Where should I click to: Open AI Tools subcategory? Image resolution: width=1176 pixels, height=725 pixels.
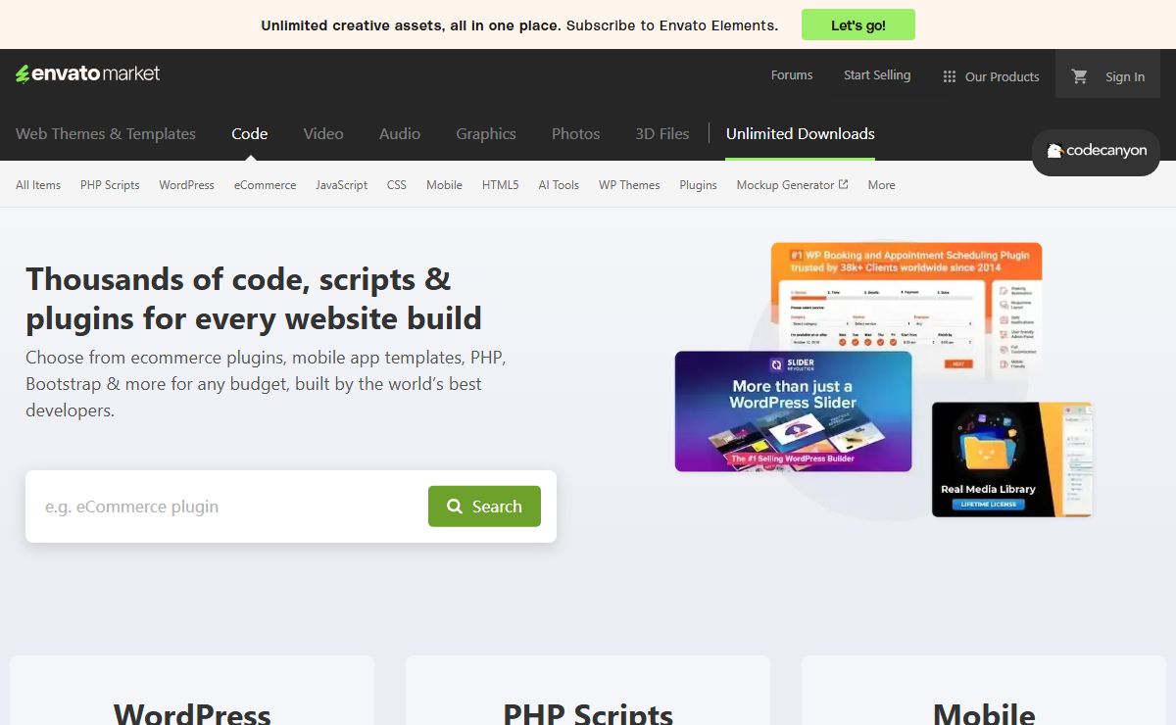pos(559,185)
